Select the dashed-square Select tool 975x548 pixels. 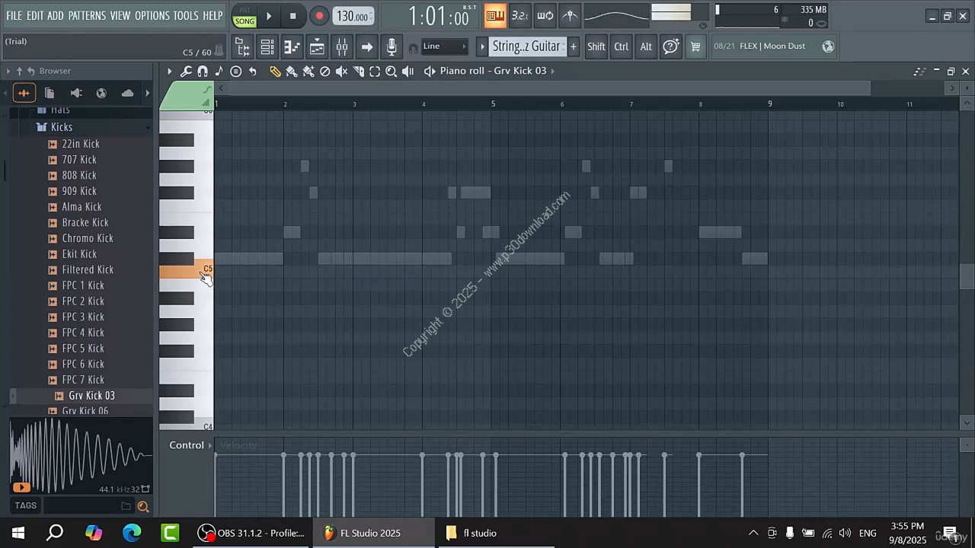click(375, 71)
